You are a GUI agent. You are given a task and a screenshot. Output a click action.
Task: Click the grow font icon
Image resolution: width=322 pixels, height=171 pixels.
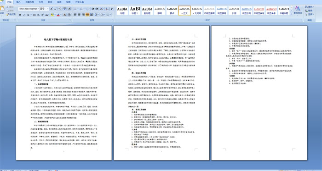52,9
